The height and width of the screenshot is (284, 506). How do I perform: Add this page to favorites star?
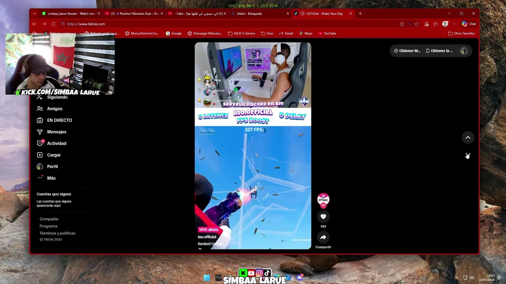pyautogui.click(x=417, y=24)
